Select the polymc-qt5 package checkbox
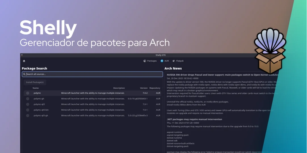The width and height of the screenshot is (307, 153). pyautogui.click(x=28, y=104)
